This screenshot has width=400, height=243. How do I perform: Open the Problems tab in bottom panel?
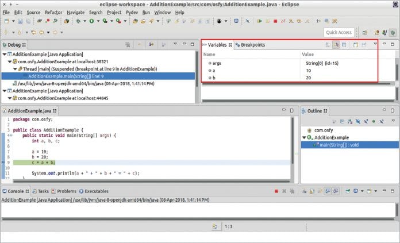(66, 191)
